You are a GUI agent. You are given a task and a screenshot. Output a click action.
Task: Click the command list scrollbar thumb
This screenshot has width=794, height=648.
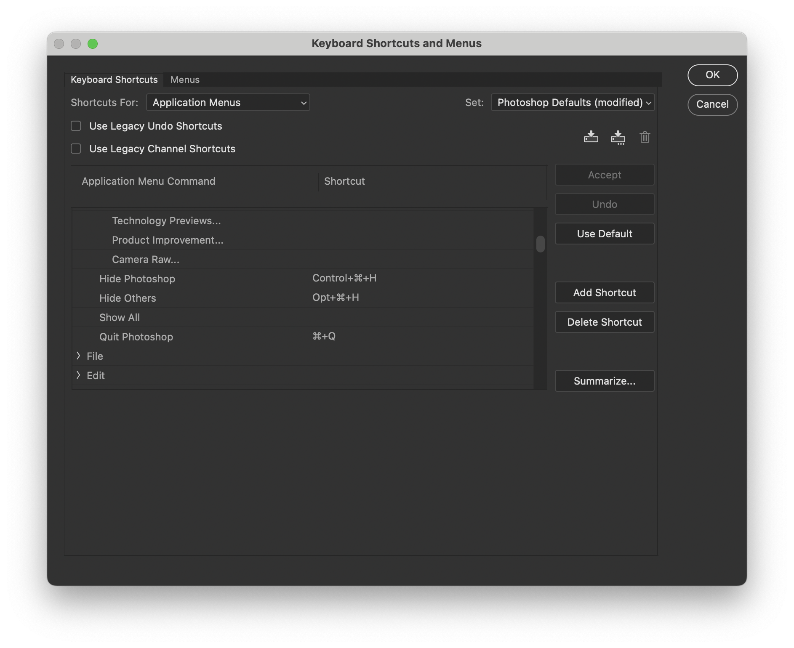[541, 244]
